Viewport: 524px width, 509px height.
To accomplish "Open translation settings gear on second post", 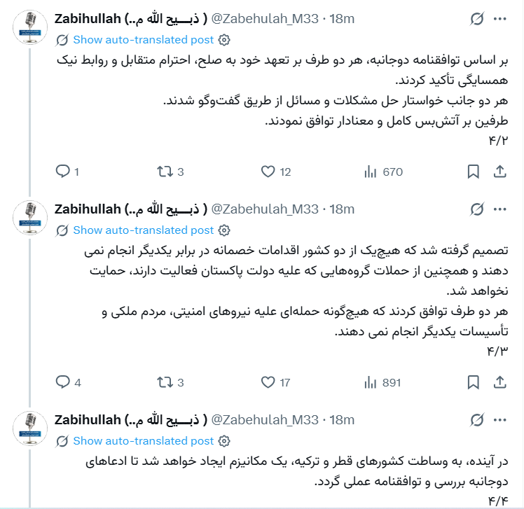I will [x=224, y=230].
